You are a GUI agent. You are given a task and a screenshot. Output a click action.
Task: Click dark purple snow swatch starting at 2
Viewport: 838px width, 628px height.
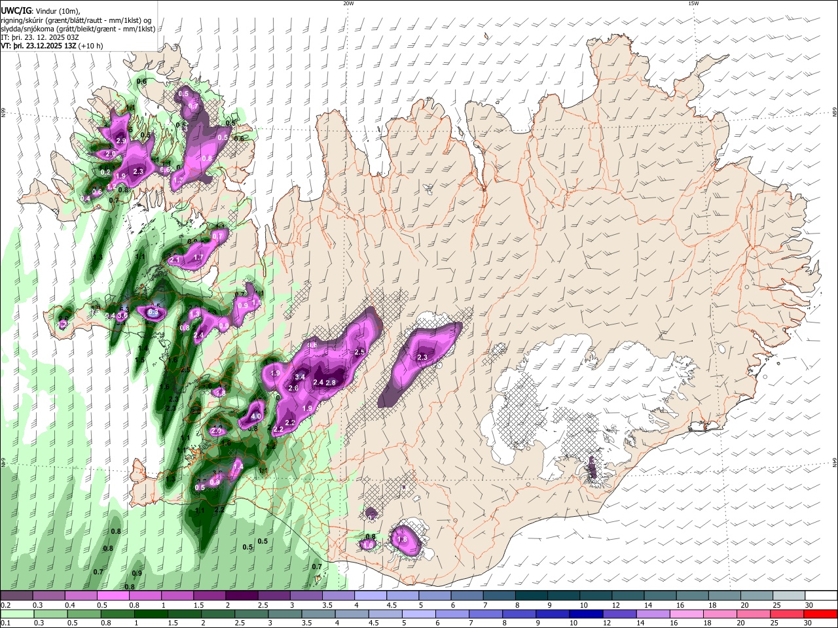coord(242,596)
